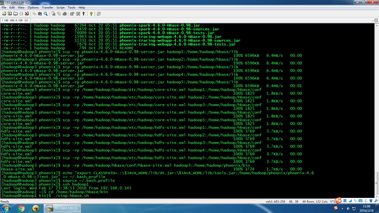This screenshot has height=213, width=379.
Task: Click the greyed last toolbar icon
Action: coord(99,14)
